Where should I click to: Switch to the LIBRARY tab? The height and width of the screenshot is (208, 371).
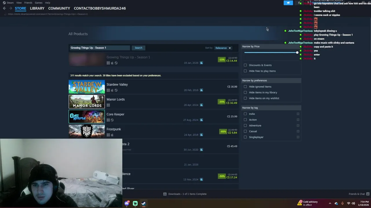37,8
